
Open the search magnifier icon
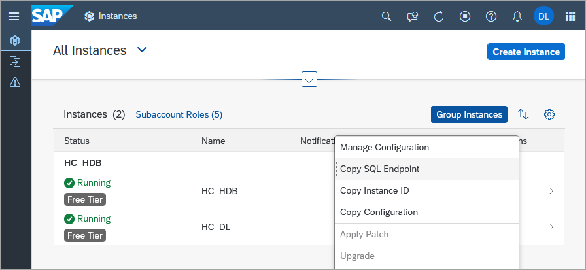click(x=387, y=16)
